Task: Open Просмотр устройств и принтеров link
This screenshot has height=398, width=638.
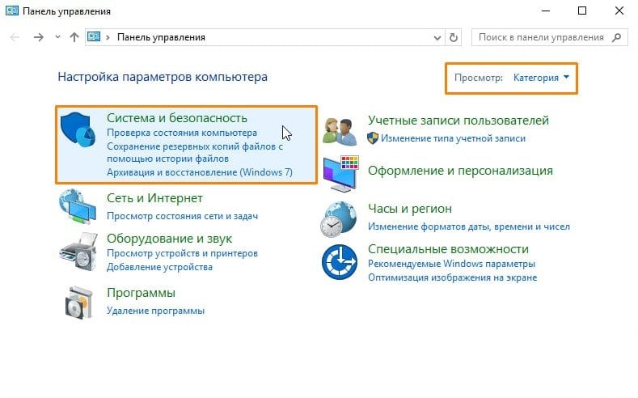Action: 182,253
